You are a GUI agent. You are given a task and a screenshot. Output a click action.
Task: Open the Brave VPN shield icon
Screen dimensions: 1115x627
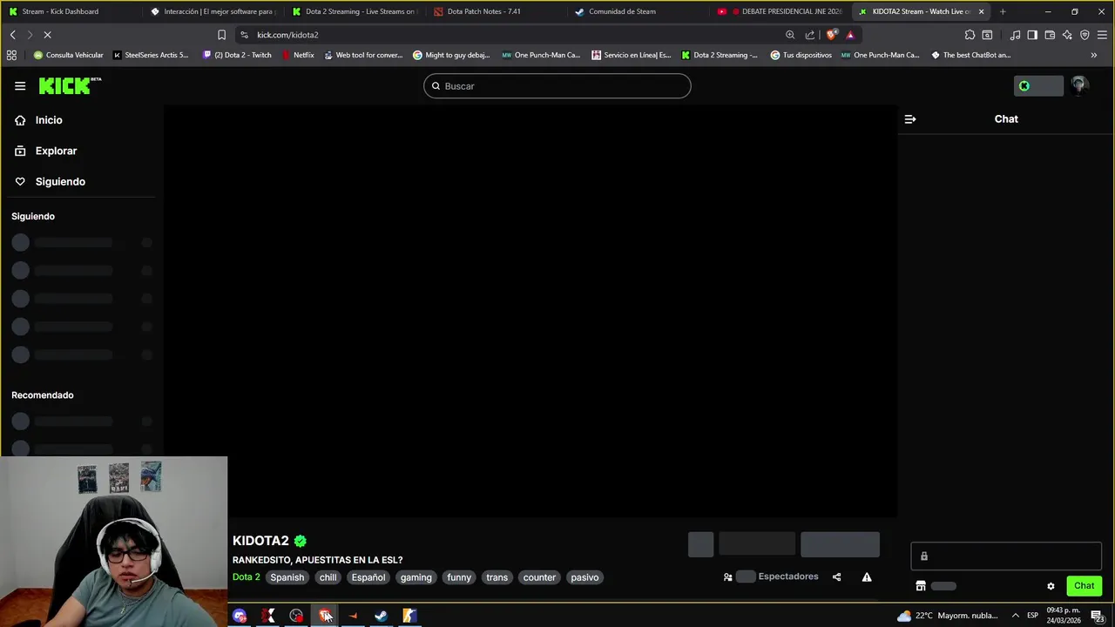point(1085,35)
